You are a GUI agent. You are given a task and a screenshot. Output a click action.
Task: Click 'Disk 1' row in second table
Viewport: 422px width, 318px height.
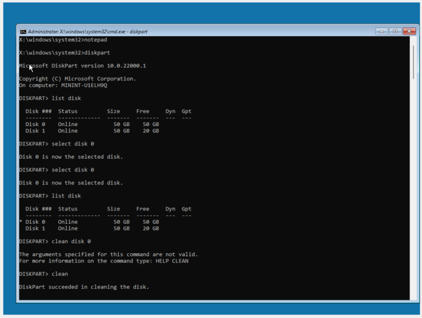(92, 228)
